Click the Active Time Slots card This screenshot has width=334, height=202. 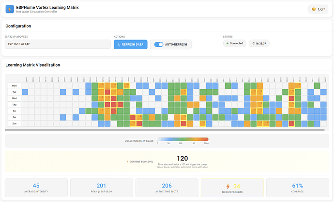(167, 188)
